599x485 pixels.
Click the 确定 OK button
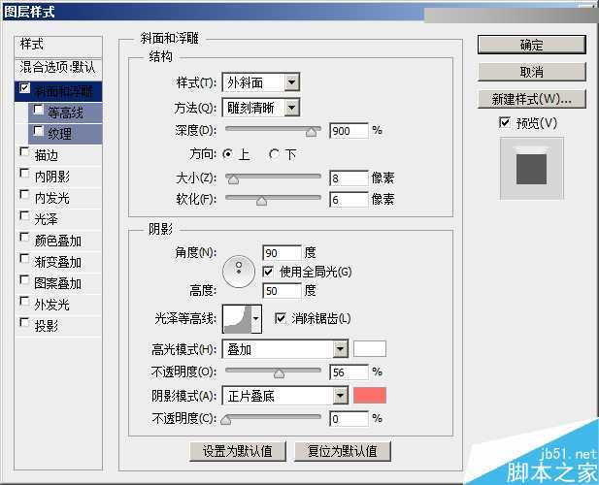point(531,45)
